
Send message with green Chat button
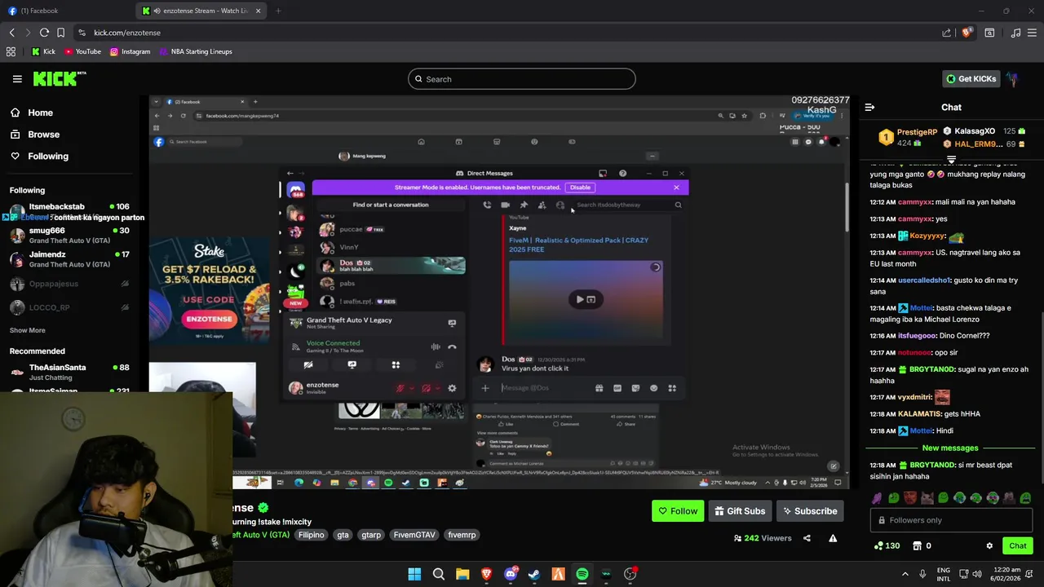click(x=1018, y=546)
